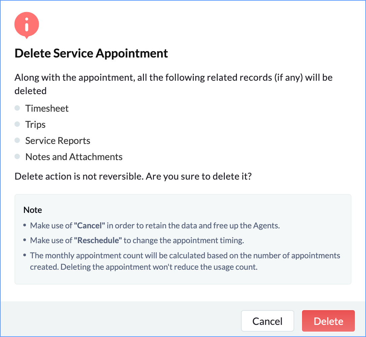Click the Note section heading

coord(33,210)
